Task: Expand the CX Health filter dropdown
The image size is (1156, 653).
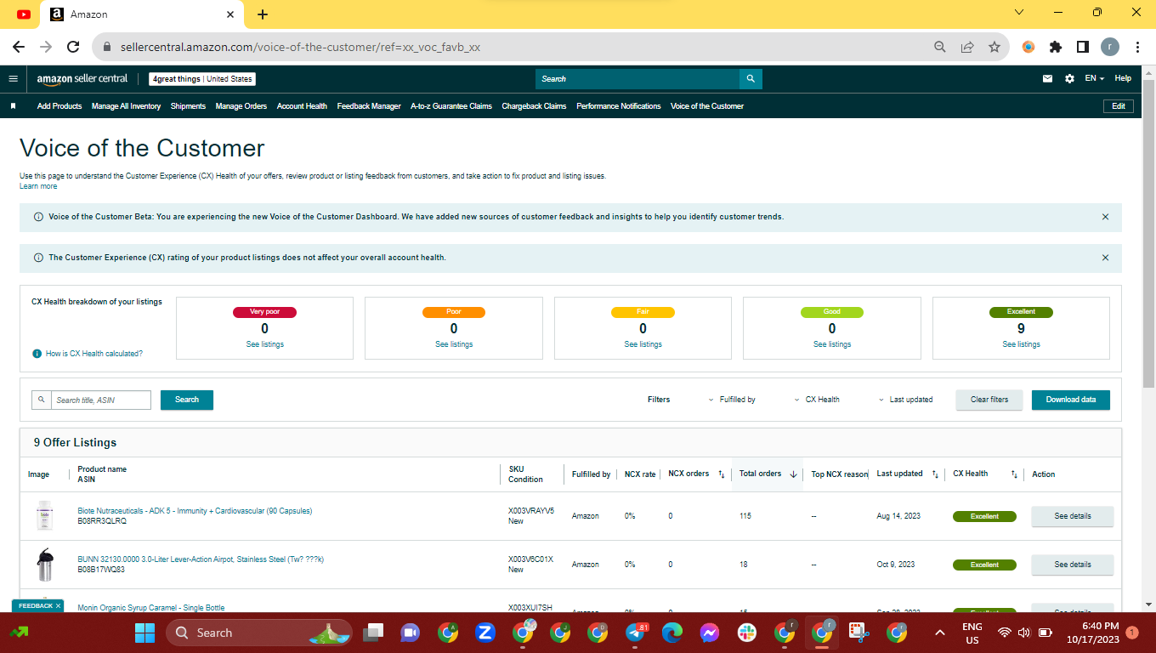Action: [817, 400]
